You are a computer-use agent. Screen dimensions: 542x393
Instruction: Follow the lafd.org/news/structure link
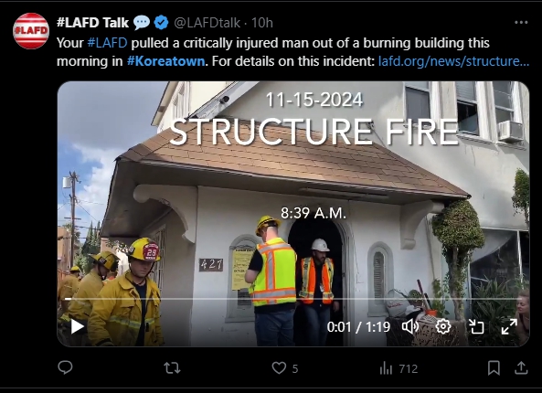click(453, 61)
